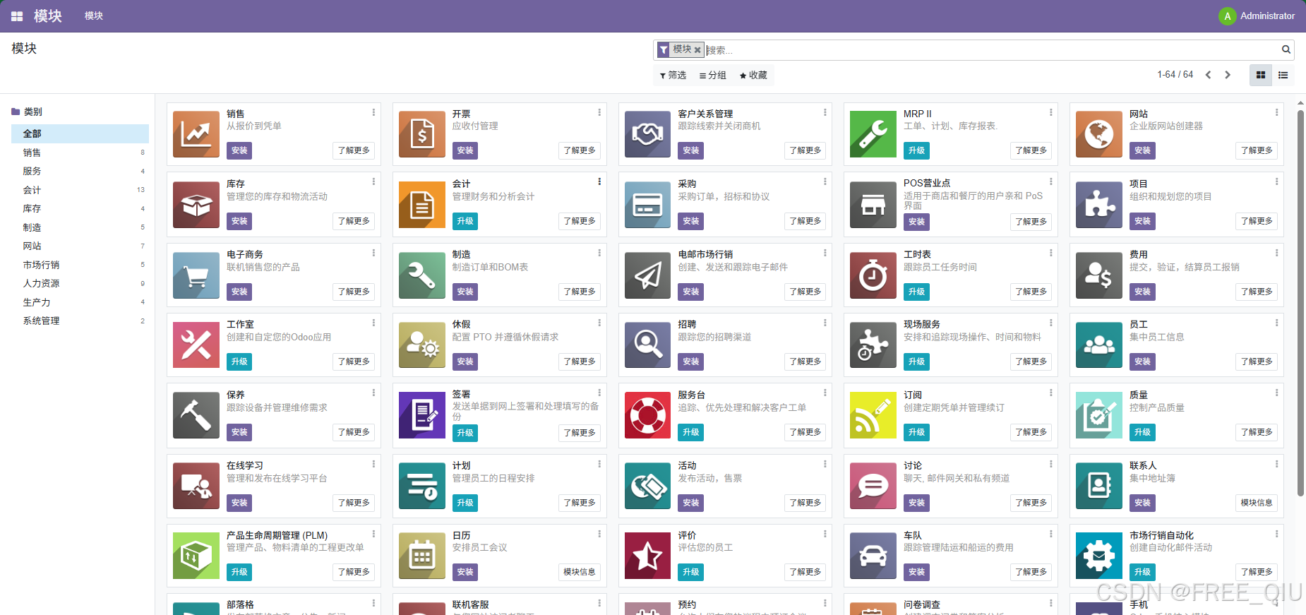Screen dimensions: 1306x615
Task: Click the 采购 credit card icon
Action: tap(647, 205)
